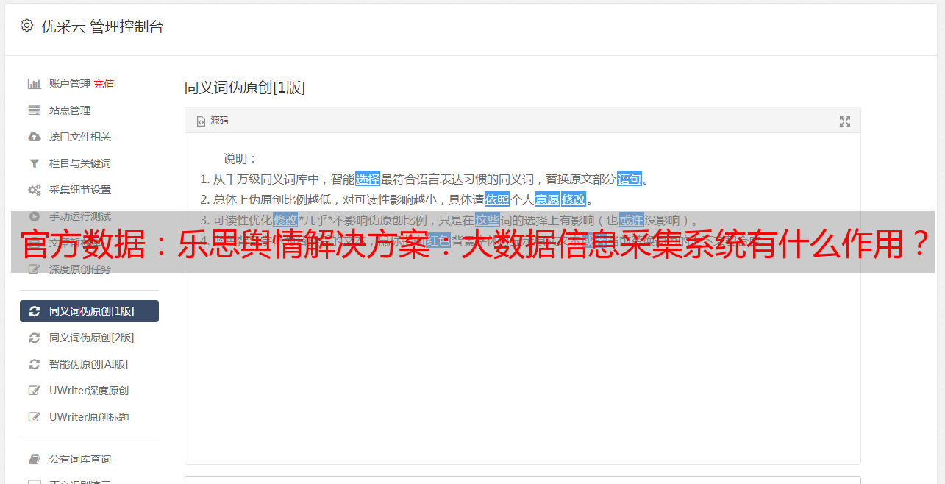945x484 pixels.
Task: Click the gear icon beside 优采云 管理控制台
Action: [x=27, y=26]
